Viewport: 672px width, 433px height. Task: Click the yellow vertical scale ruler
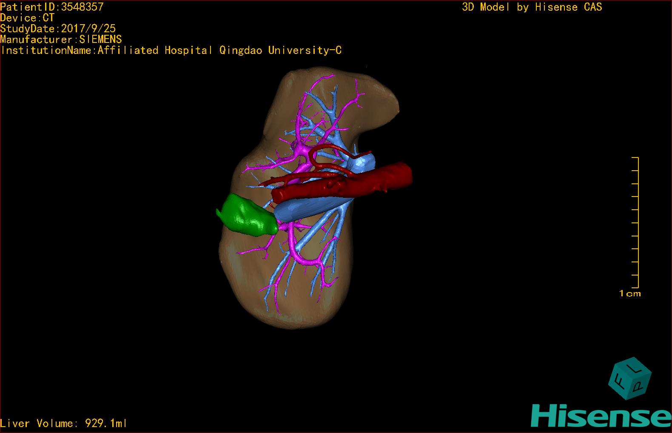point(635,223)
